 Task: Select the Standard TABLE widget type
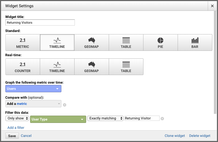(x=126, y=42)
